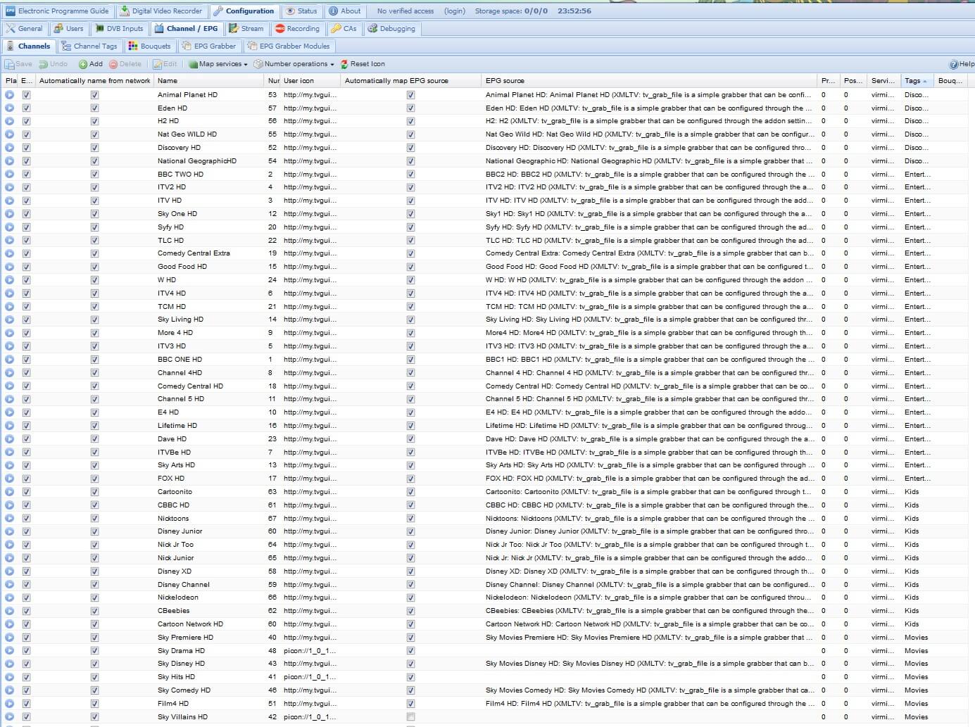Select the Discovery HD channel name cell

tap(179, 148)
